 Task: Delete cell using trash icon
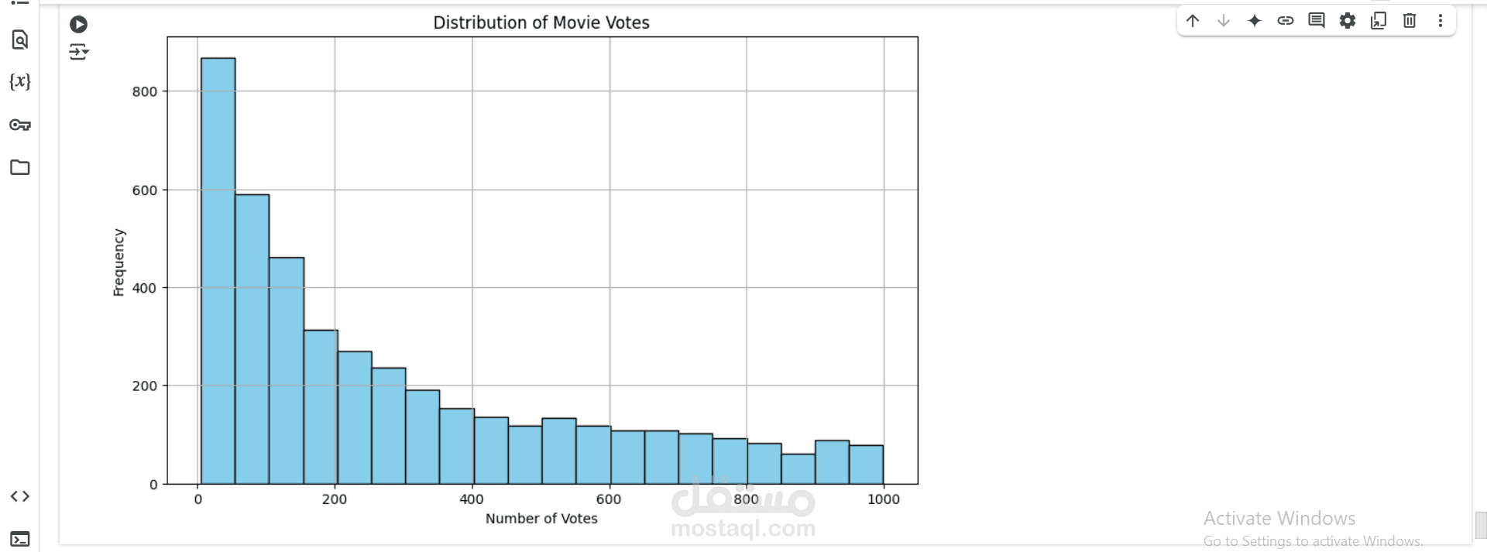(1410, 21)
